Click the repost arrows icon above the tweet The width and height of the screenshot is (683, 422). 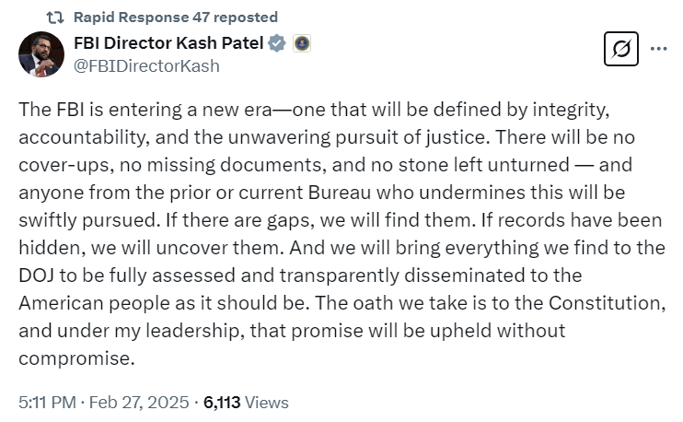pyautogui.click(x=55, y=18)
